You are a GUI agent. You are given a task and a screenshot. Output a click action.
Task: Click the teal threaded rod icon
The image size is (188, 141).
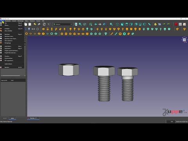click(x=116, y=34)
